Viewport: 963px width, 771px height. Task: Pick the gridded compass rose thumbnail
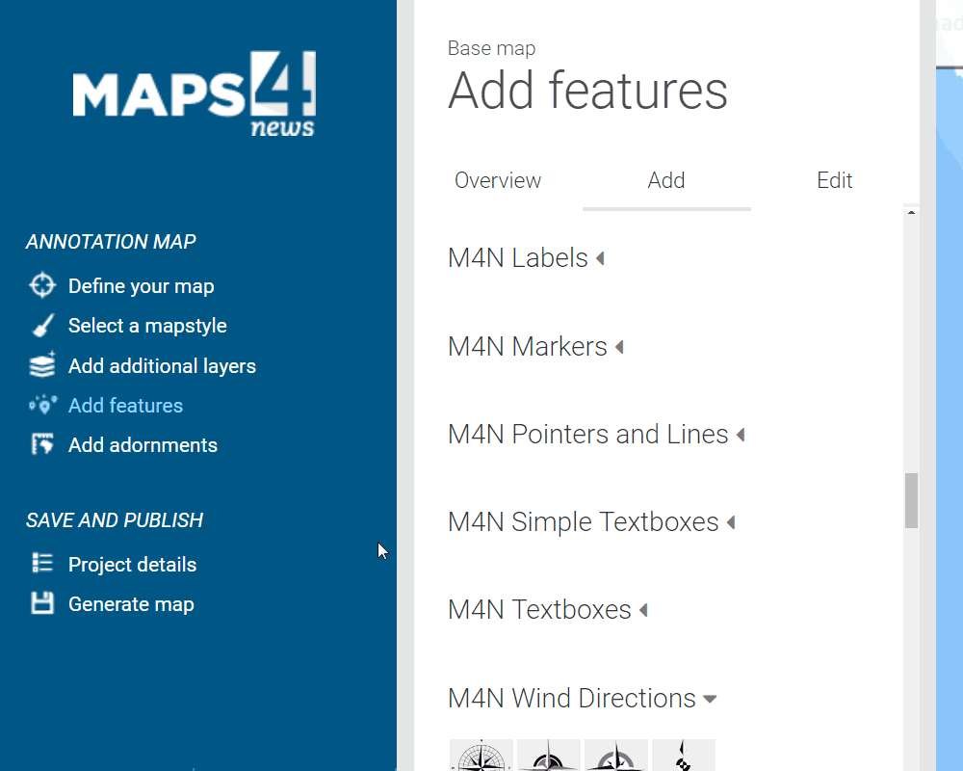481,755
